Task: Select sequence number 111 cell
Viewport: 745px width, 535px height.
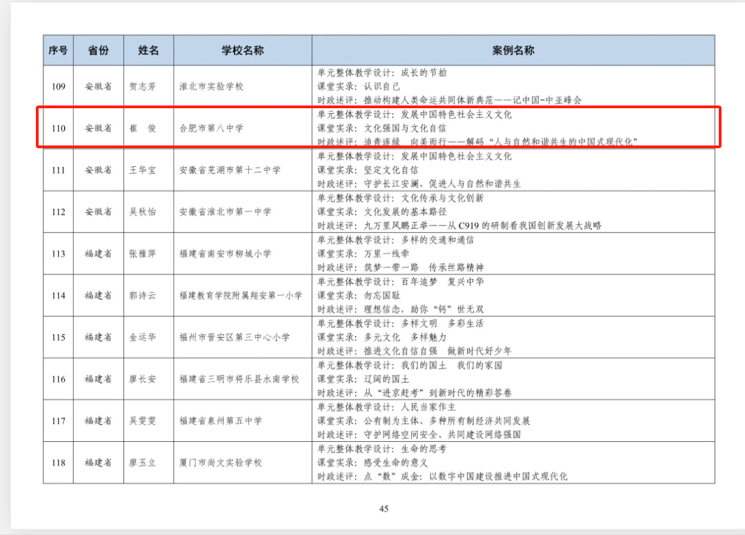Action: coord(59,170)
